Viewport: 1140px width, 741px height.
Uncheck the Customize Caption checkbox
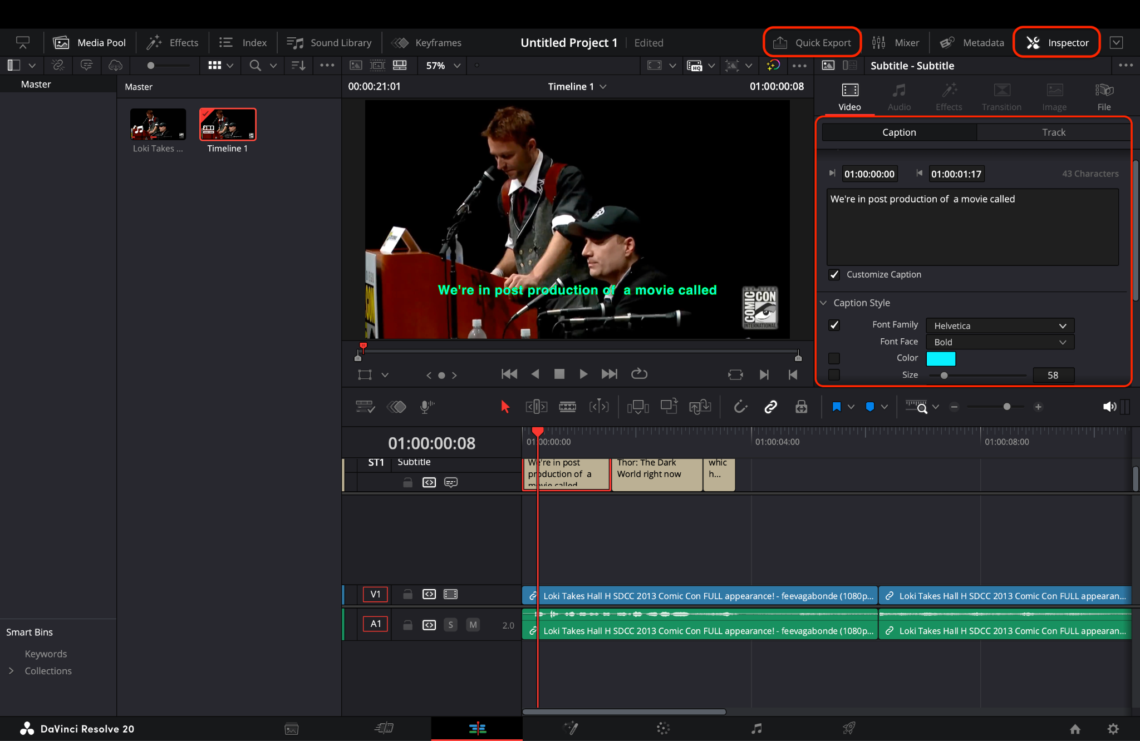(834, 274)
